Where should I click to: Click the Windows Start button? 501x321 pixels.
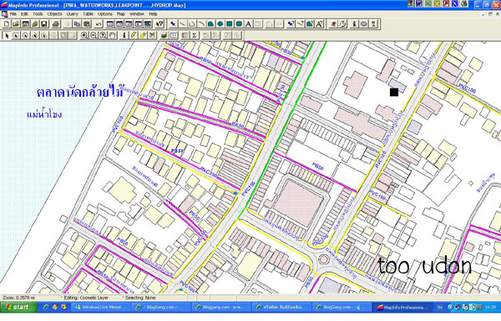coord(18,308)
